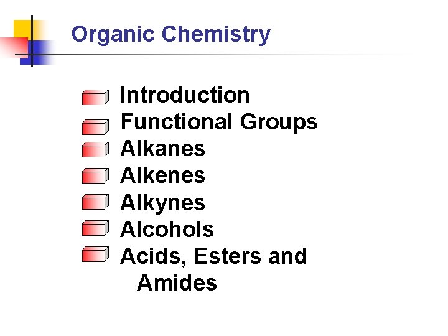Click the red box icon beside Introduction
Screen dimensions: 448x336
tap(95, 98)
